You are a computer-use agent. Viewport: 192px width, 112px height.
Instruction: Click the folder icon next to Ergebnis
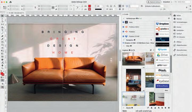coord(134,50)
